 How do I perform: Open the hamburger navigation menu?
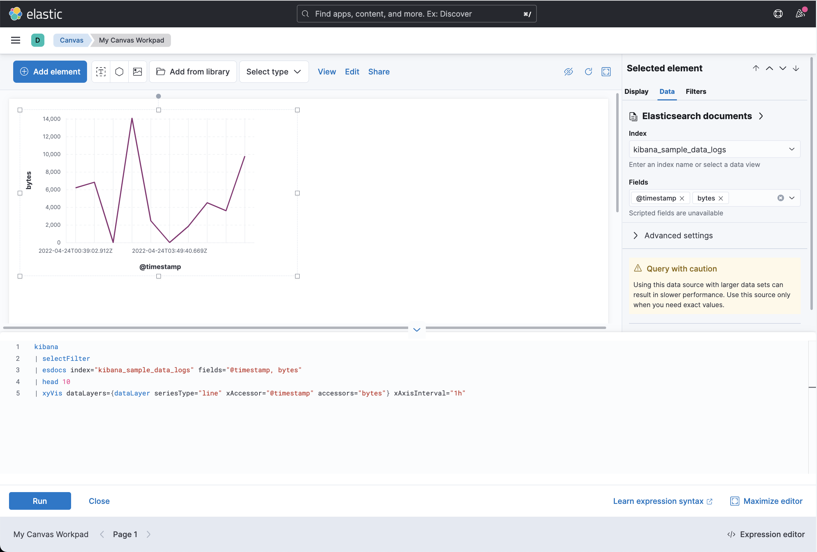(16, 40)
